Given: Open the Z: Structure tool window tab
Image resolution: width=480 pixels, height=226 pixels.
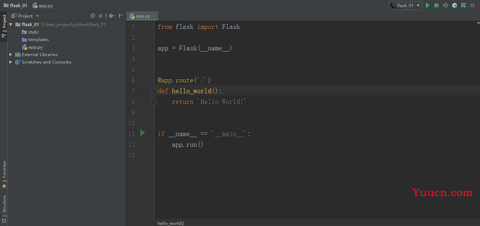Looking at the screenshot, I should pos(4,209).
